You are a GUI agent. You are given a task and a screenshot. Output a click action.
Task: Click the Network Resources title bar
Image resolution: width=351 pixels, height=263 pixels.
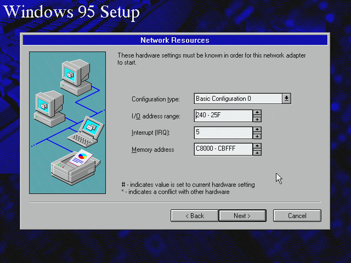coord(175,40)
